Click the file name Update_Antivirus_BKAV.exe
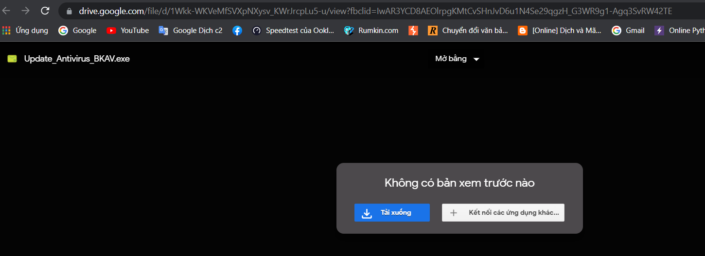Viewport: 705px width, 256px height. point(77,59)
